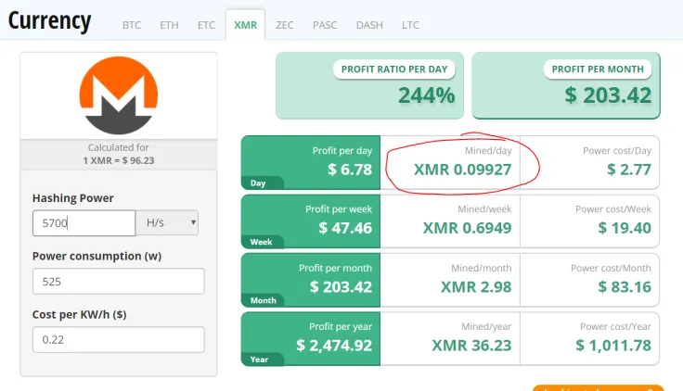Viewport: 683px width, 391px height.
Task: Click the circled Mined/day XMR value
Action: click(x=461, y=170)
